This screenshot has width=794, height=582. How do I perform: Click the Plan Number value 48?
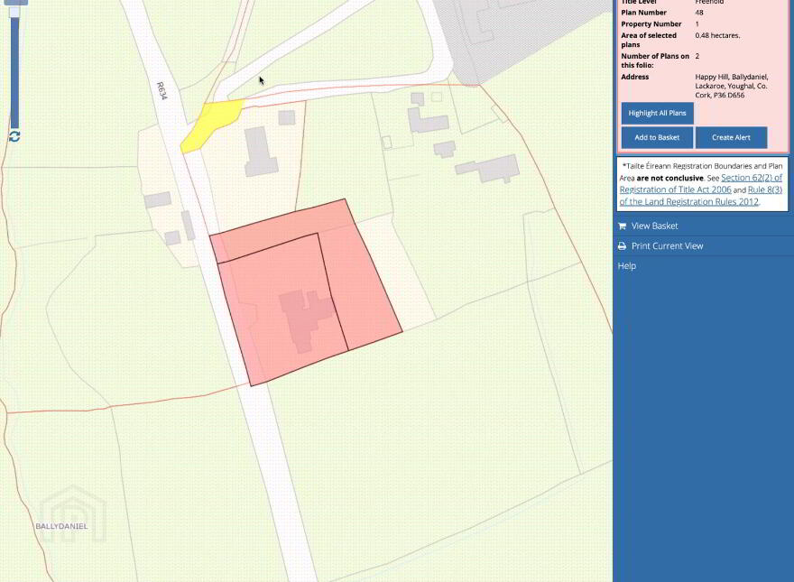point(699,13)
